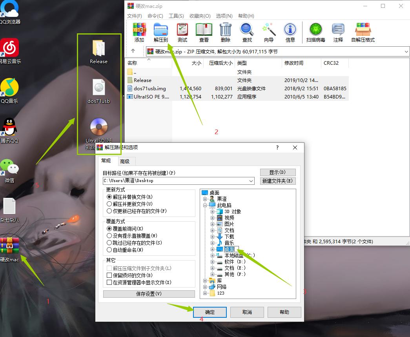Click the 添加 (Add) archive toolbar icon
The height and width of the screenshot is (337, 410).
coord(139,31)
